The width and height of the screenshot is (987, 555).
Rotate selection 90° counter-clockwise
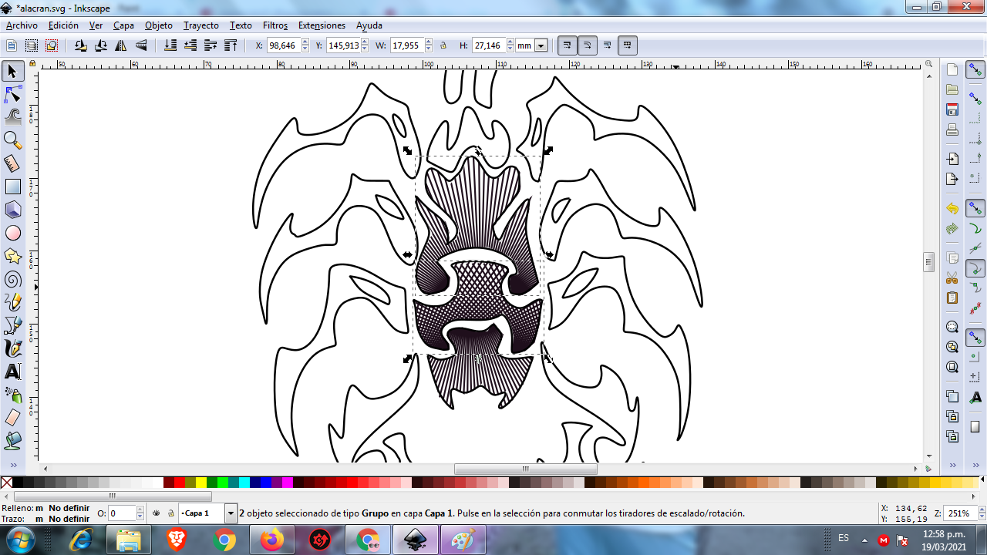click(81, 45)
